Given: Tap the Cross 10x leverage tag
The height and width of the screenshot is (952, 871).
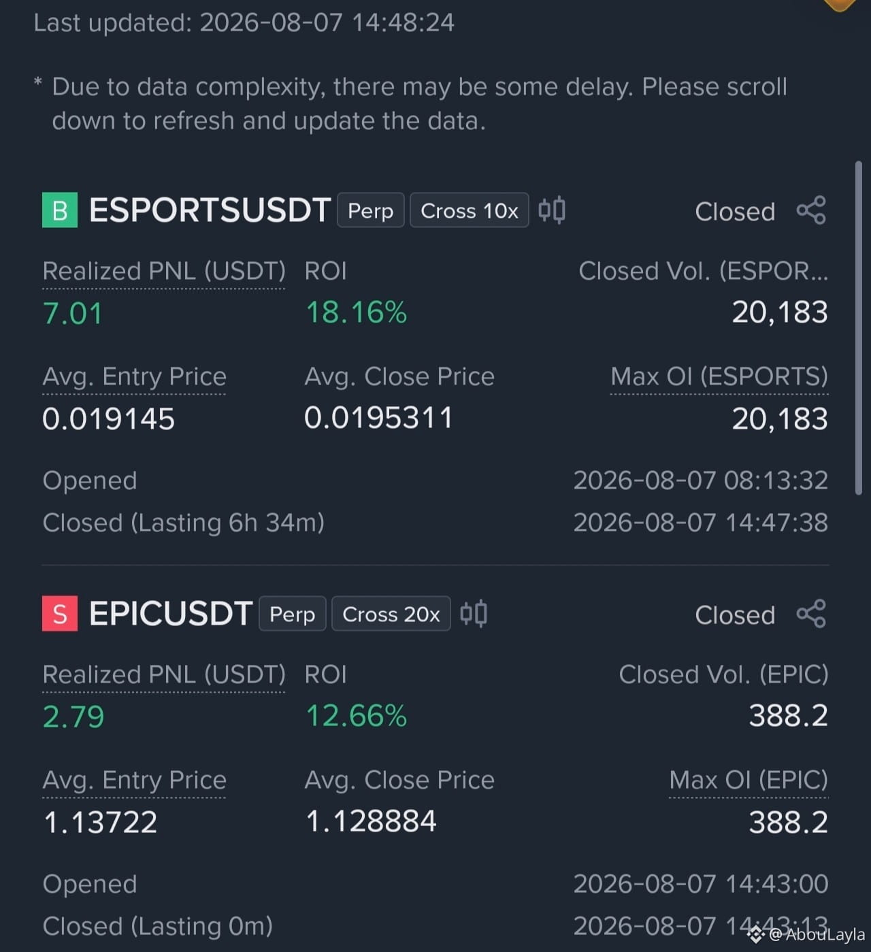Looking at the screenshot, I should coord(470,210).
